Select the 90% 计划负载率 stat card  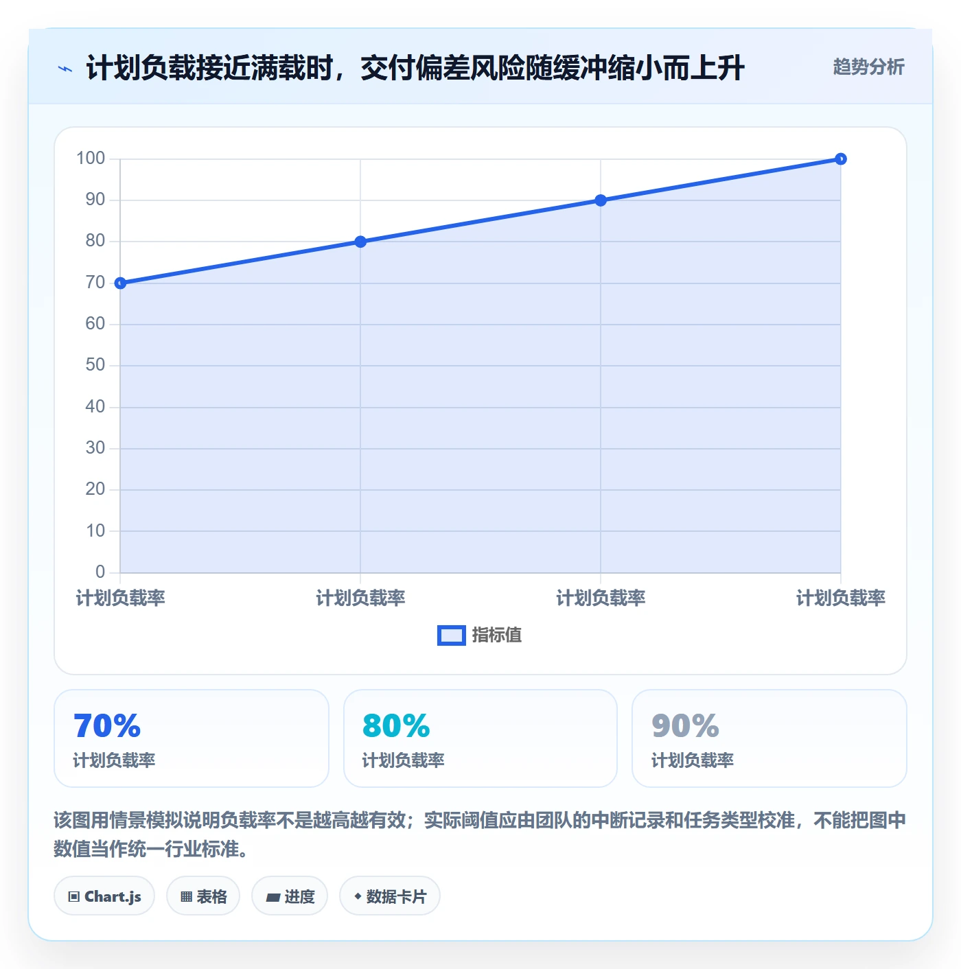click(769, 738)
